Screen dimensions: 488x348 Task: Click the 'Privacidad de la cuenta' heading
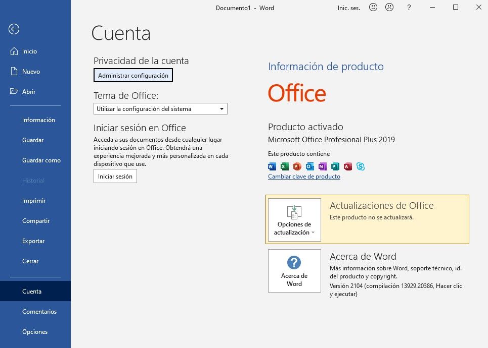click(141, 61)
